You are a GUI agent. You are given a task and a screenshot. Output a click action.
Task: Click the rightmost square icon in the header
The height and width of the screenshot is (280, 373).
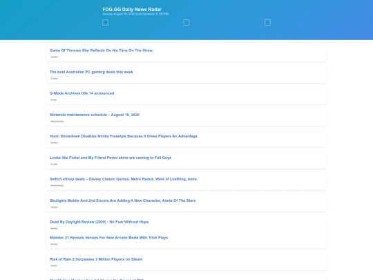point(267,22)
